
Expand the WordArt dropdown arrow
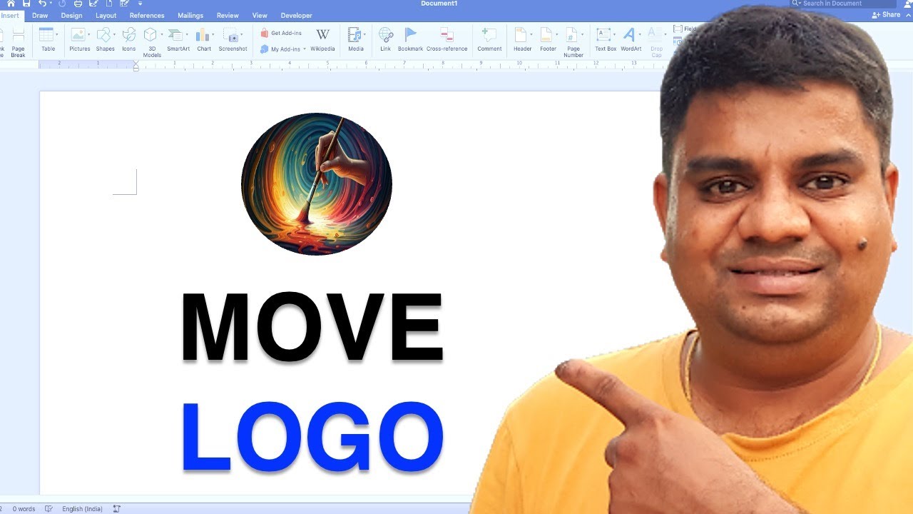641,34
